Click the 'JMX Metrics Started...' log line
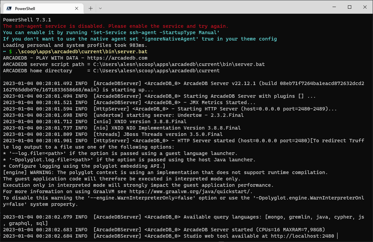Viewport: 373px width, 242px height. 129,102
